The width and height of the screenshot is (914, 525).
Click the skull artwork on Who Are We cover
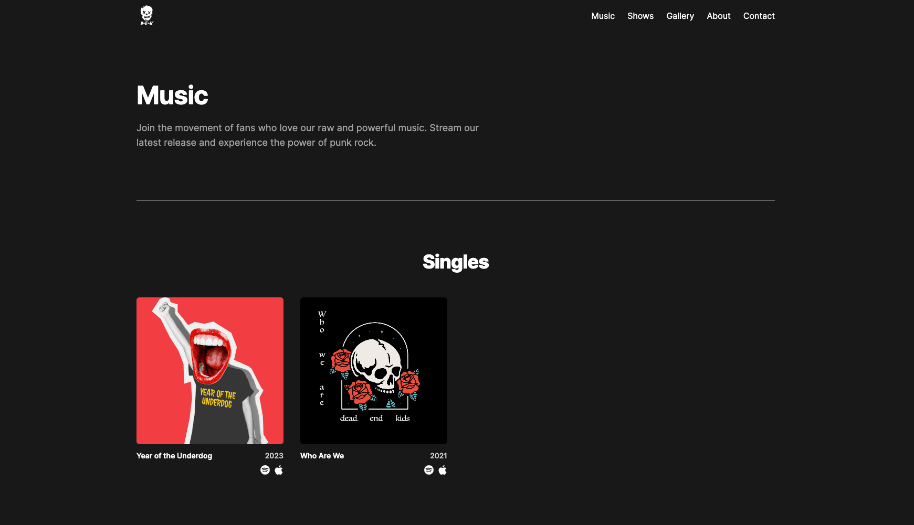tap(377, 367)
